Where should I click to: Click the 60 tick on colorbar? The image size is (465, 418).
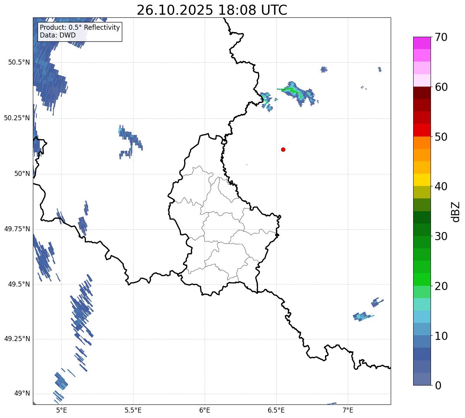pos(441,87)
